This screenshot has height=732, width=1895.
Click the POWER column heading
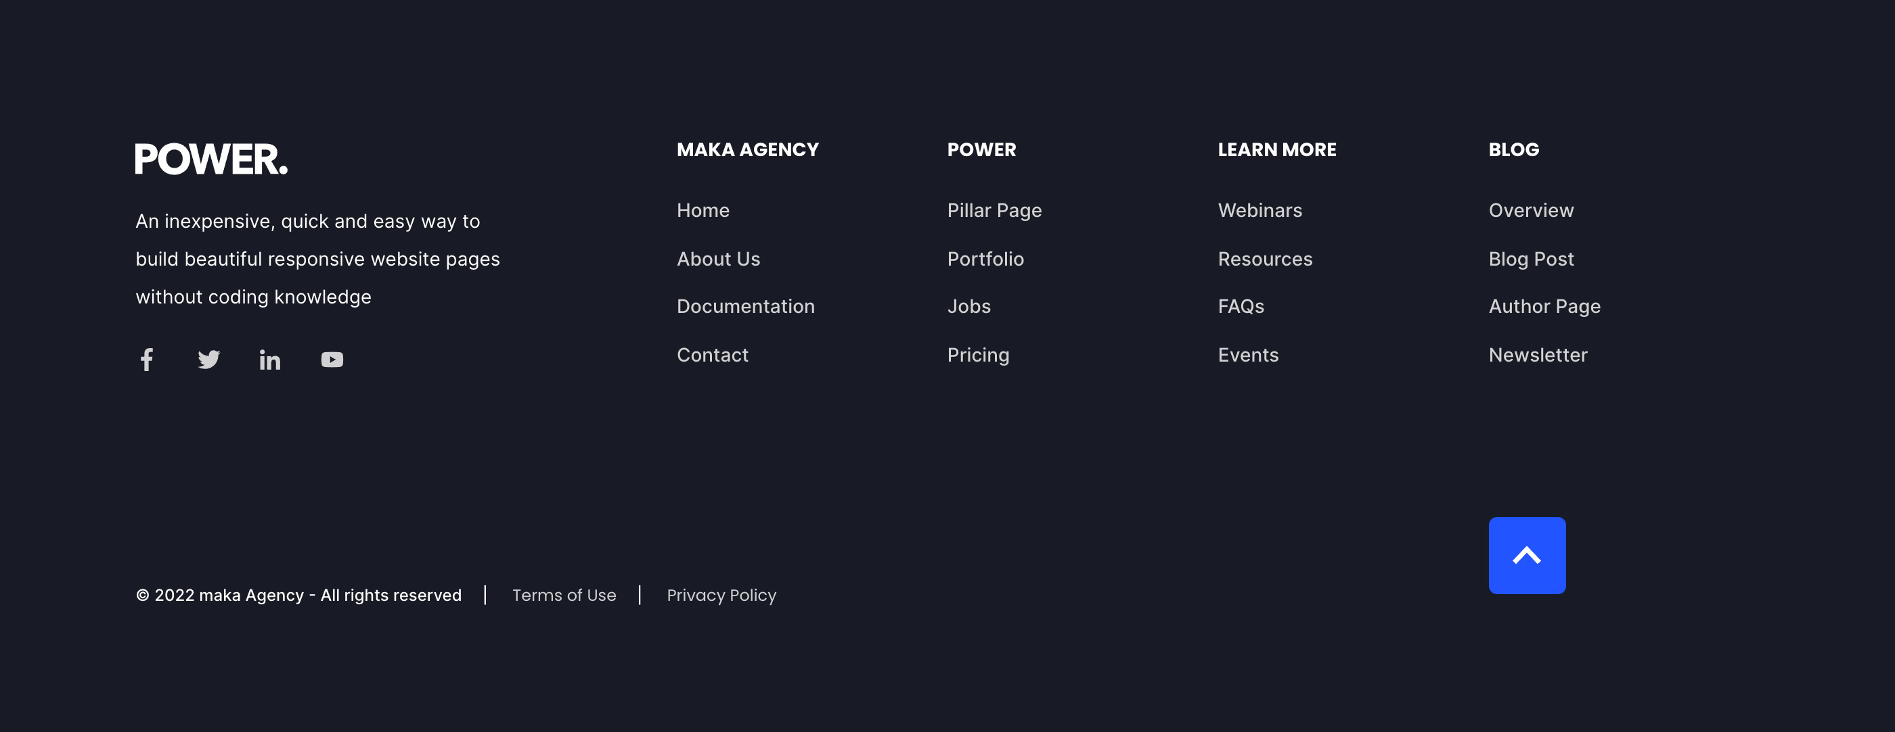[981, 150]
